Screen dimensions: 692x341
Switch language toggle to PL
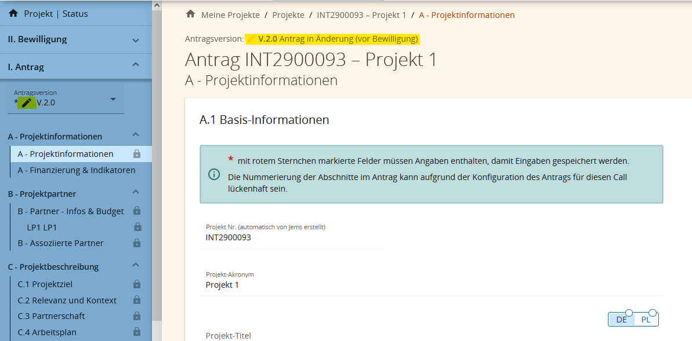pyautogui.click(x=646, y=320)
